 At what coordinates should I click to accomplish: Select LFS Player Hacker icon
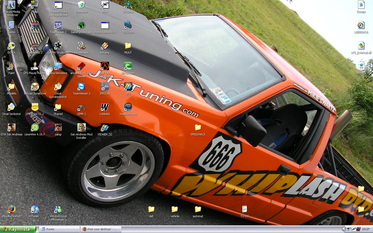[x=35, y=66]
